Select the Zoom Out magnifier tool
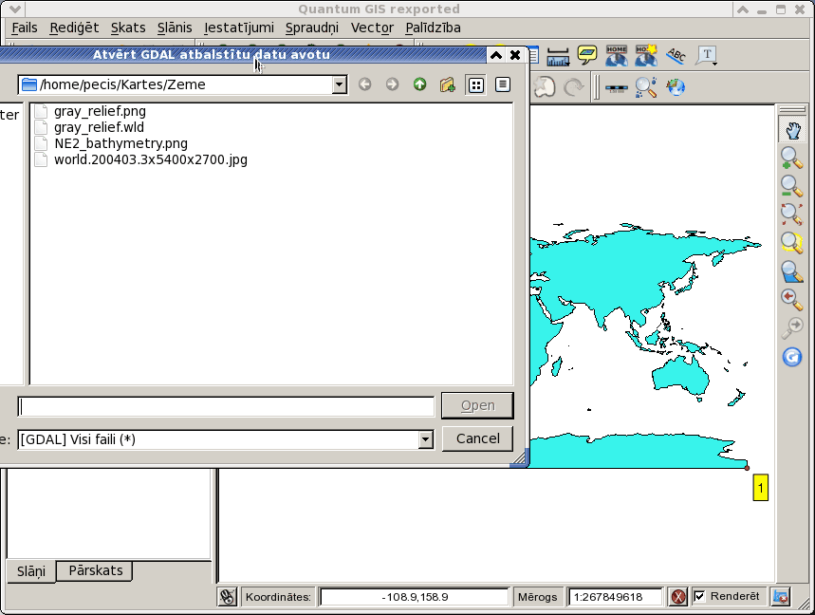This screenshot has height=615, width=815. [x=791, y=186]
